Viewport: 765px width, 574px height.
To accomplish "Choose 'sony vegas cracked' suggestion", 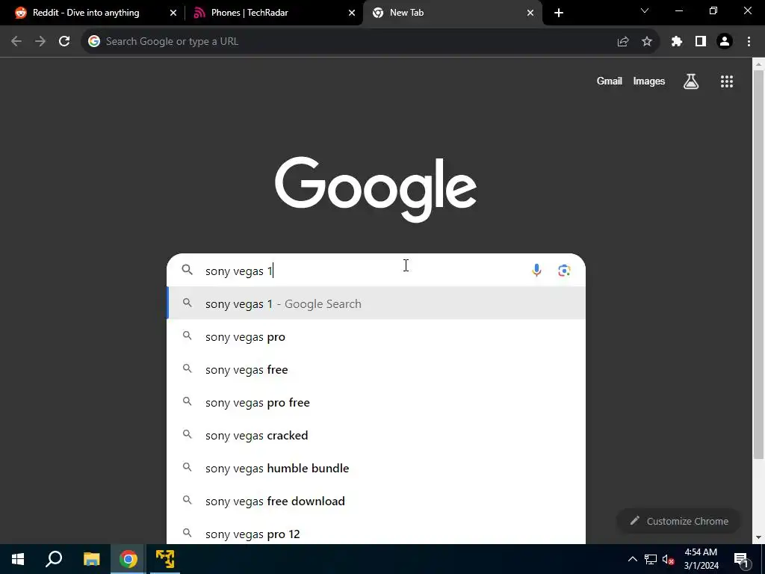I will click(377, 435).
